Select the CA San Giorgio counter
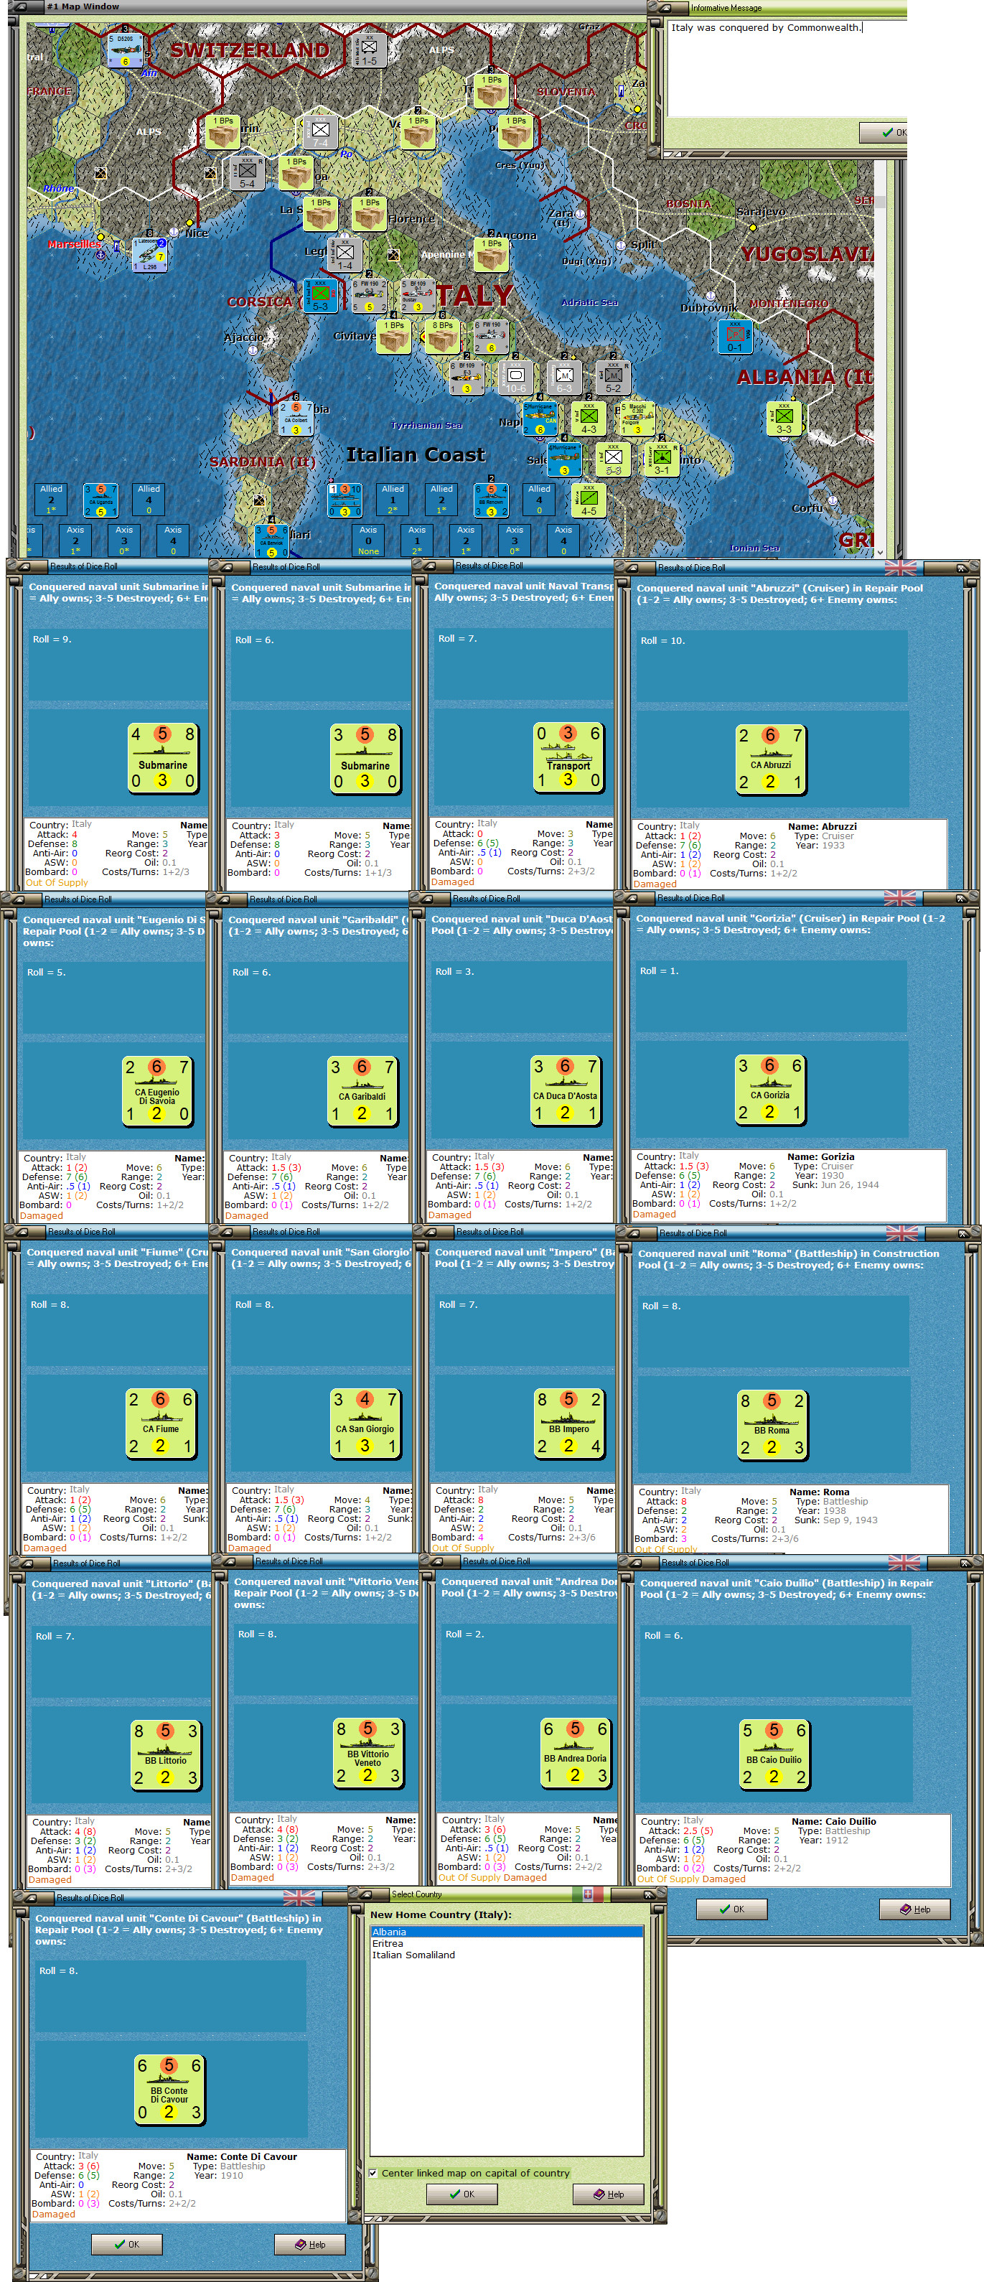The image size is (984, 2282). (365, 1423)
